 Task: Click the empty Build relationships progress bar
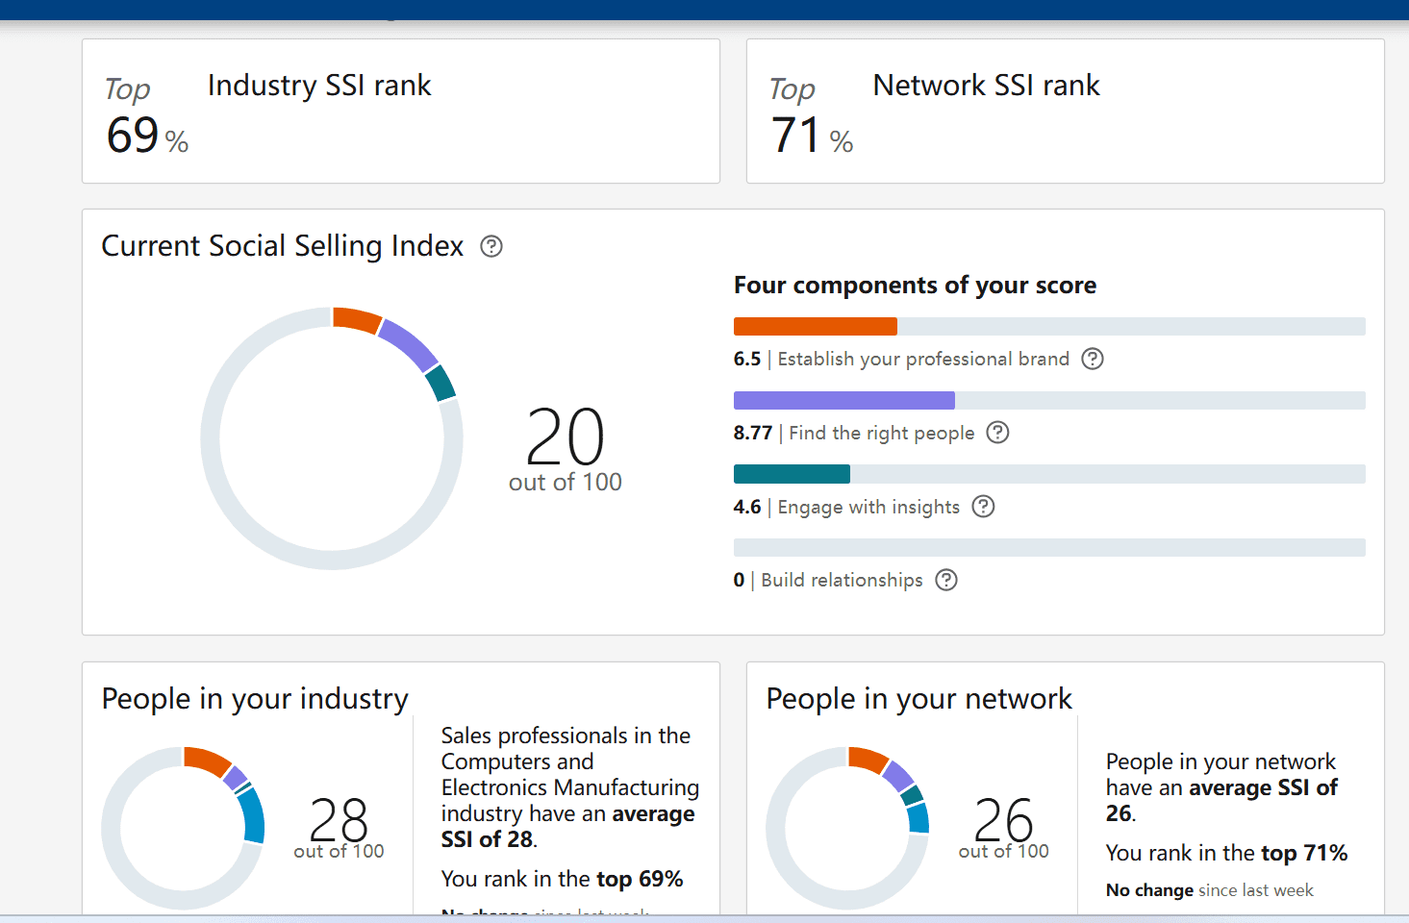[x=1049, y=548]
